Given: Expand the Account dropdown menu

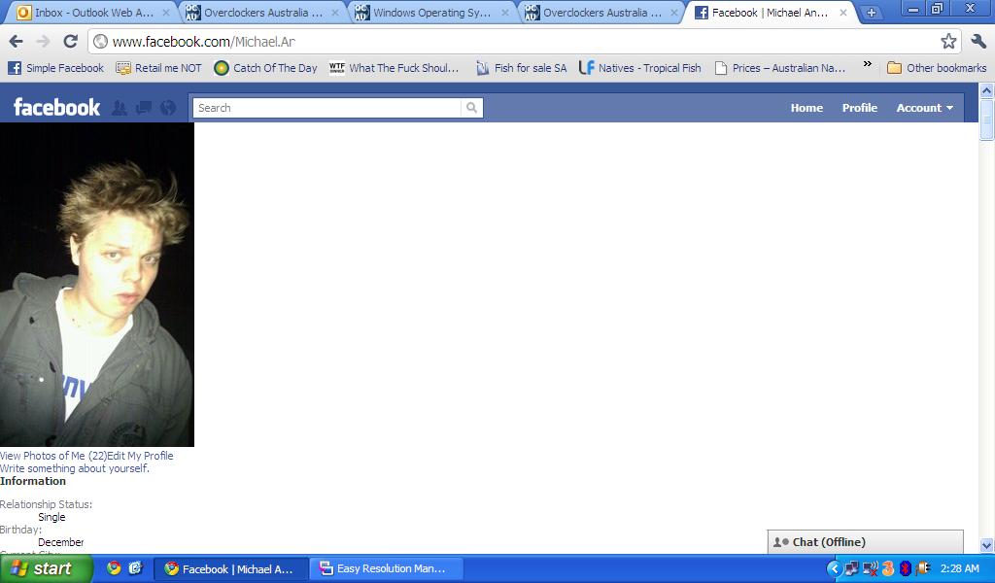Looking at the screenshot, I should pos(925,108).
